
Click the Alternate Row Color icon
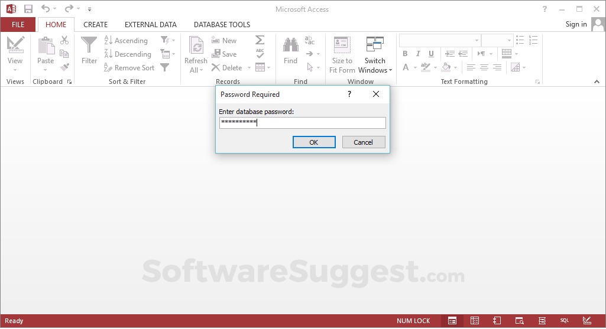pos(515,67)
